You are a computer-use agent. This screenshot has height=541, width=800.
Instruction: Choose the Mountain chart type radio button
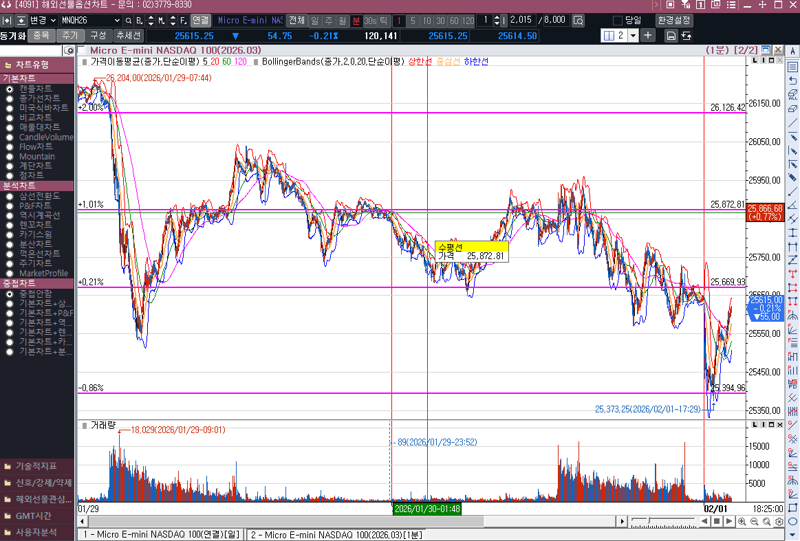coord(10,157)
